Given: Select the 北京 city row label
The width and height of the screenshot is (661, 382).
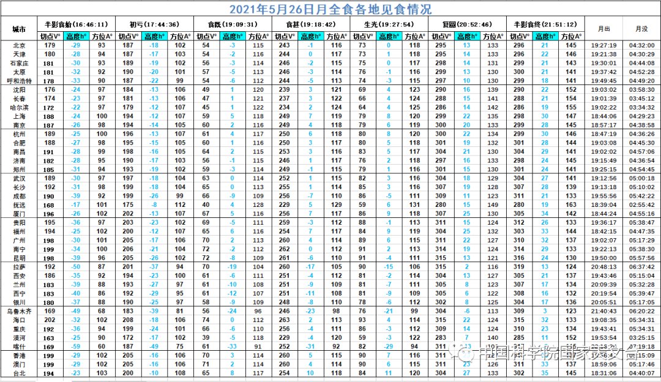Looking at the screenshot, I should pyautogui.click(x=19, y=46).
